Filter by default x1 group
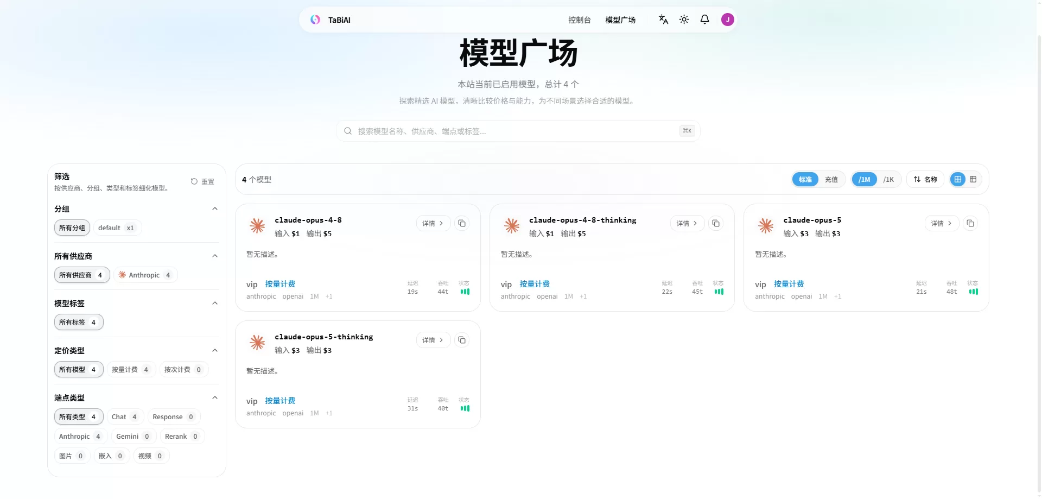This screenshot has height=499, width=1042. pyautogui.click(x=117, y=228)
